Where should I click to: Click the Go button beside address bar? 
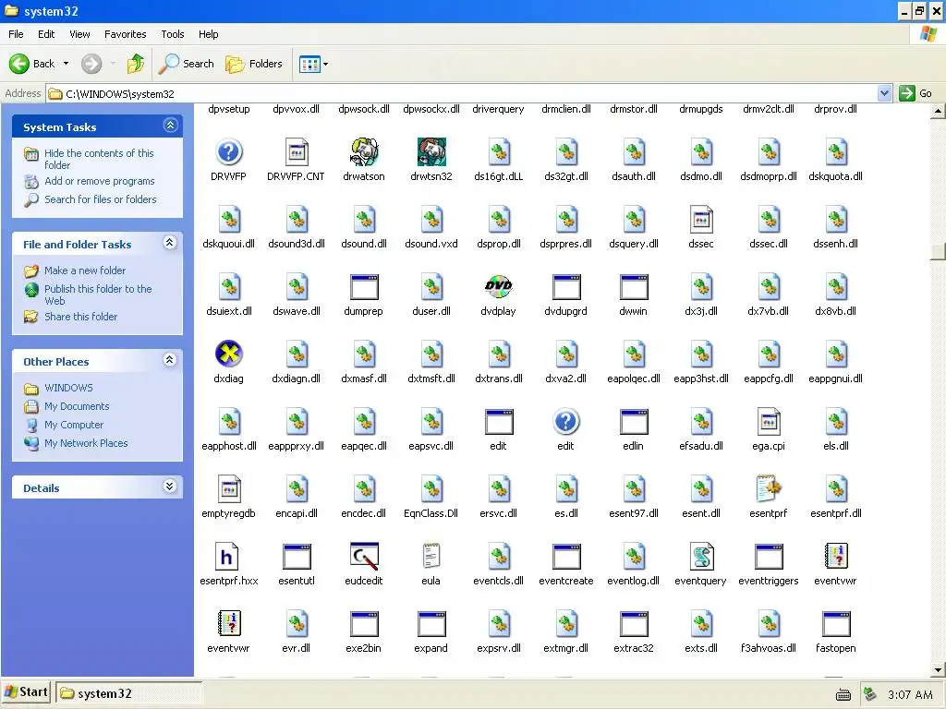pos(916,93)
